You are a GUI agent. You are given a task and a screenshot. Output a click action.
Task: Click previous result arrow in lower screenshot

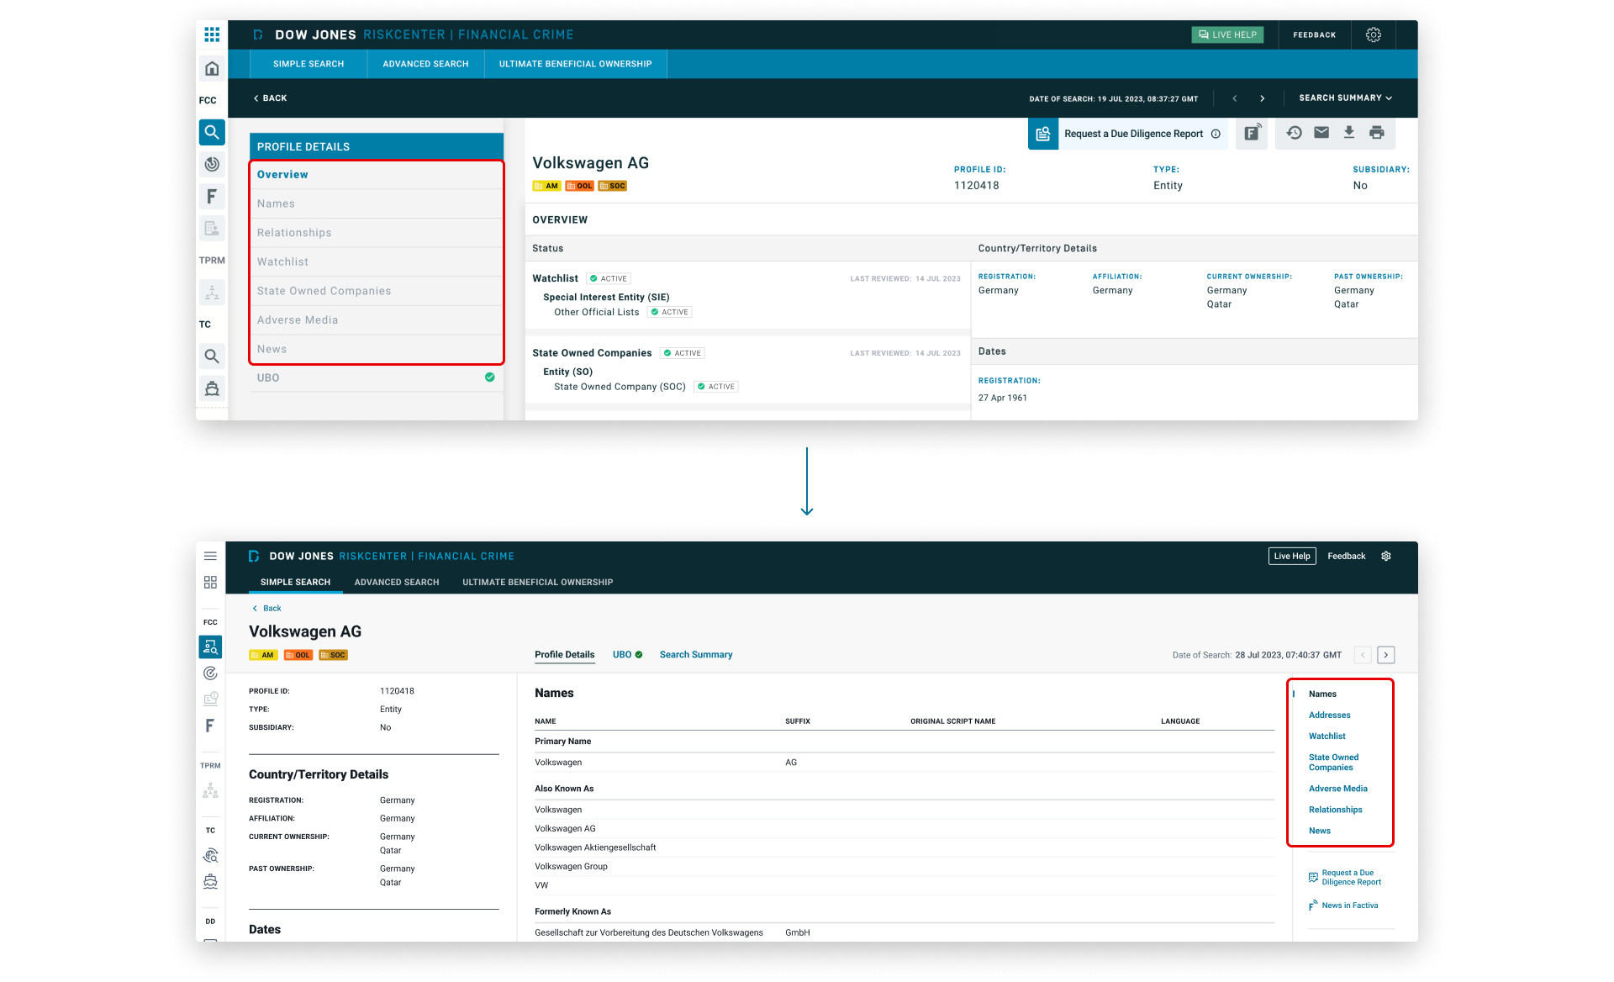coord(1363,655)
